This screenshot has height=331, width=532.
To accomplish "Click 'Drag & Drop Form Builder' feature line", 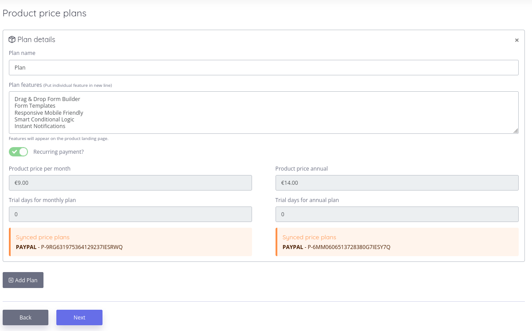I will coord(47,99).
